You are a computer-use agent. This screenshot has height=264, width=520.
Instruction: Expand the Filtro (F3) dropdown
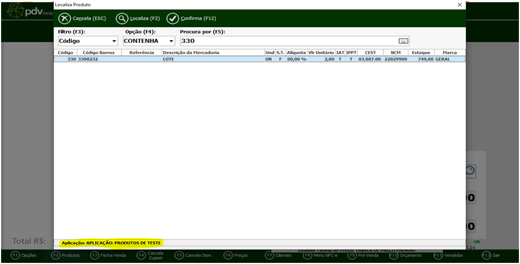tap(114, 41)
